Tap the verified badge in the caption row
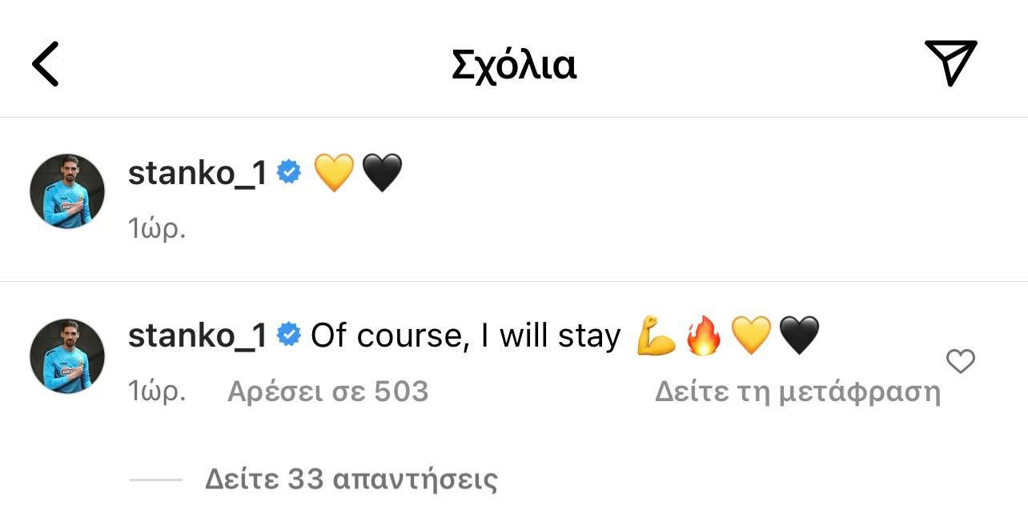The height and width of the screenshot is (522, 1028). 288,172
